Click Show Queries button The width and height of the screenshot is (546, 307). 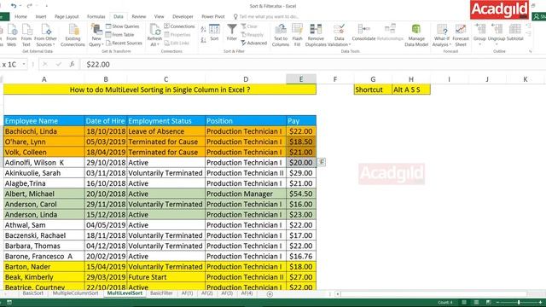[123, 26]
